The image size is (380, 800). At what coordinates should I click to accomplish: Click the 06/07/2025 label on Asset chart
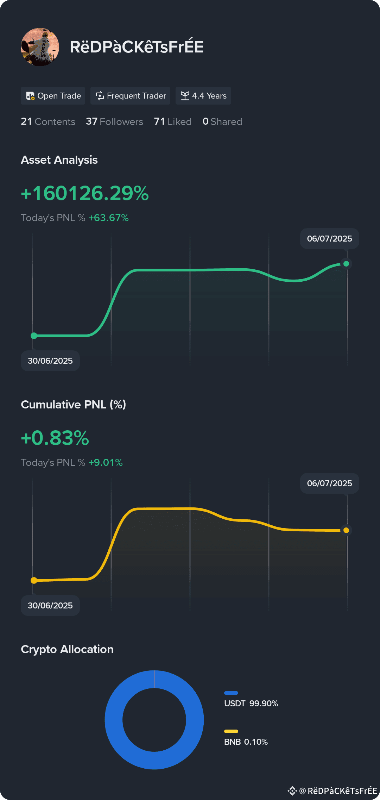click(x=330, y=239)
